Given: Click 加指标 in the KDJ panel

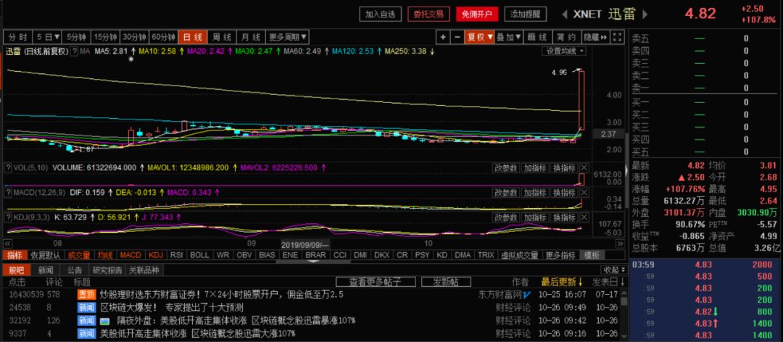Looking at the screenshot, I should (535, 217).
